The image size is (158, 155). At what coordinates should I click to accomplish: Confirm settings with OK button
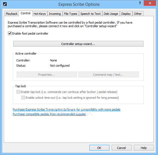click(99, 148)
